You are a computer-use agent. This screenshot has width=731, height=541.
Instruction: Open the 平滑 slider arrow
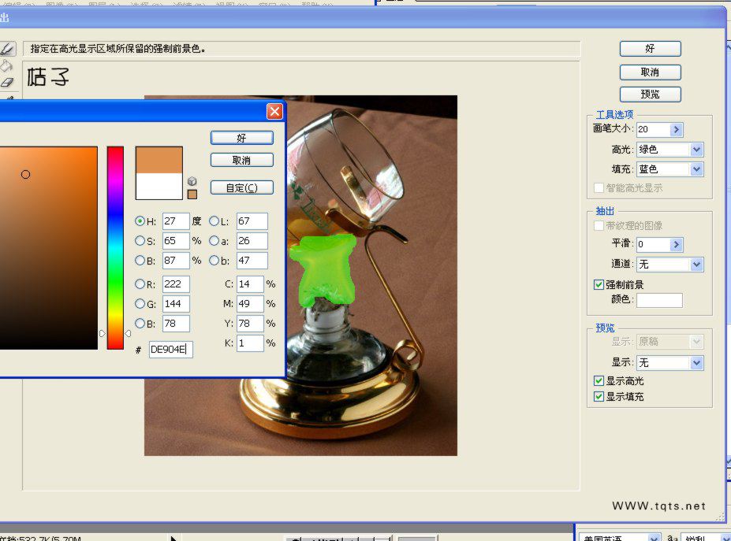click(677, 244)
